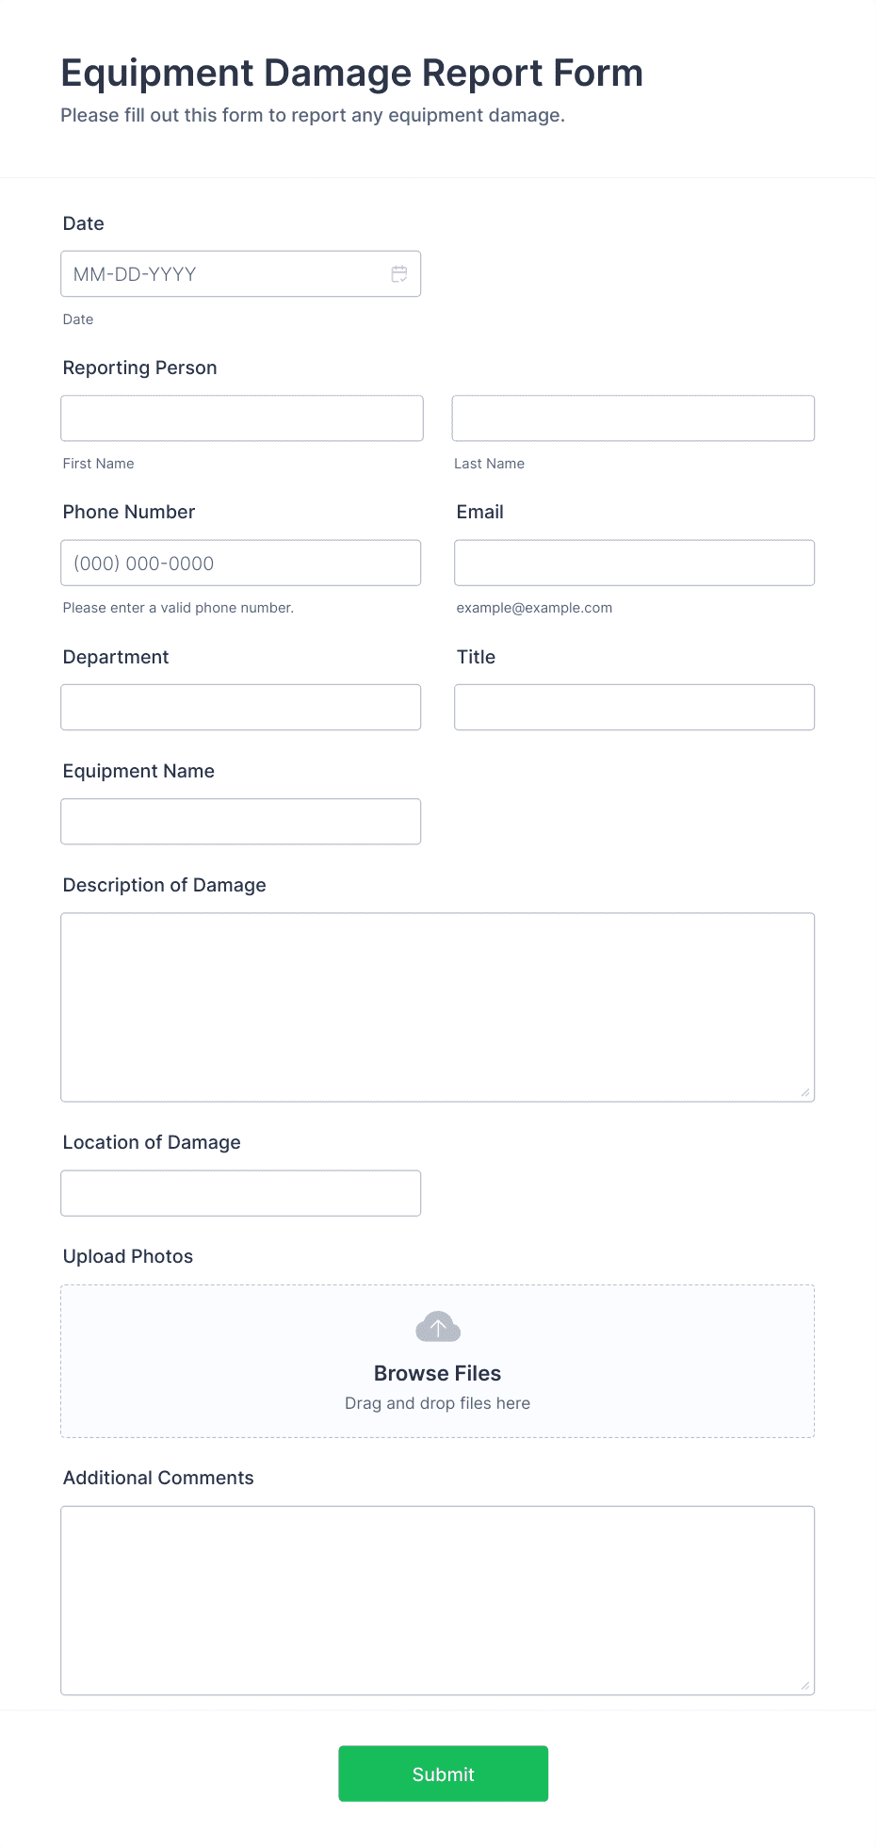The image size is (876, 1848).
Task: Grab the Description of Damage resize handle
Action: pos(805,1092)
